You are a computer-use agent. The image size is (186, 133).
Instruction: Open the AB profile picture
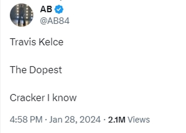(x=21, y=15)
